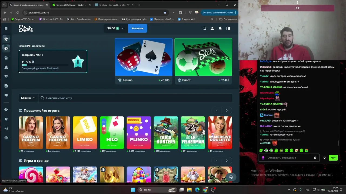Expand the $0.00 balance currency dropdown

pyautogui.click(x=122, y=28)
